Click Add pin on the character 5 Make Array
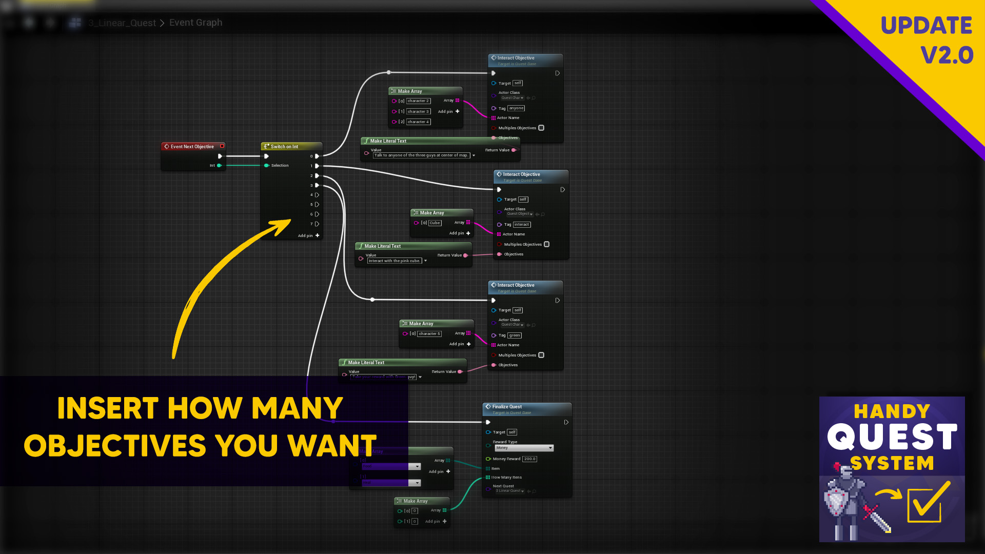985x554 pixels. click(460, 344)
